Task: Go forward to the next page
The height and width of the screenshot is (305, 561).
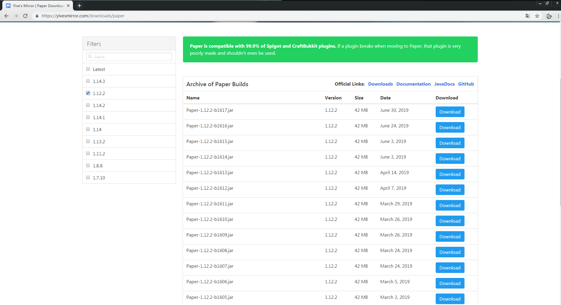Action: (x=16, y=16)
